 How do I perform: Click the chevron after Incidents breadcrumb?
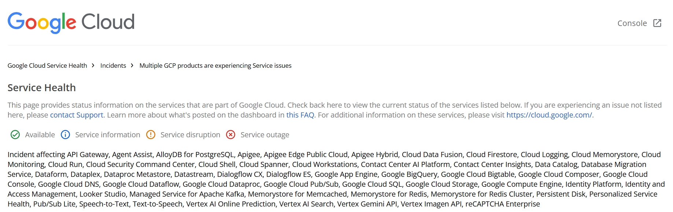click(x=132, y=66)
